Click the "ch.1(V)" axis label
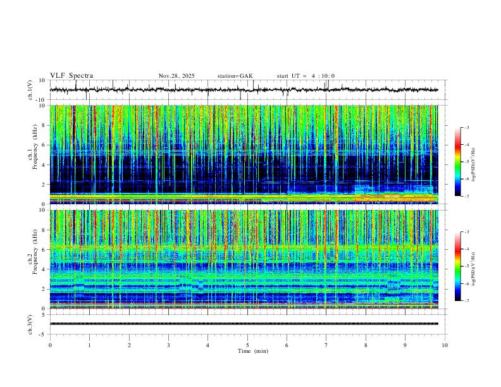The width and height of the screenshot is (501, 387). pyautogui.click(x=30, y=90)
